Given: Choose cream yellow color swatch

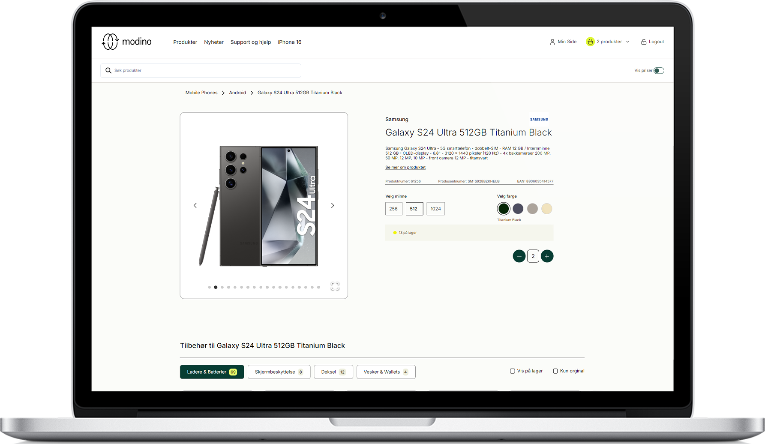Looking at the screenshot, I should point(547,209).
